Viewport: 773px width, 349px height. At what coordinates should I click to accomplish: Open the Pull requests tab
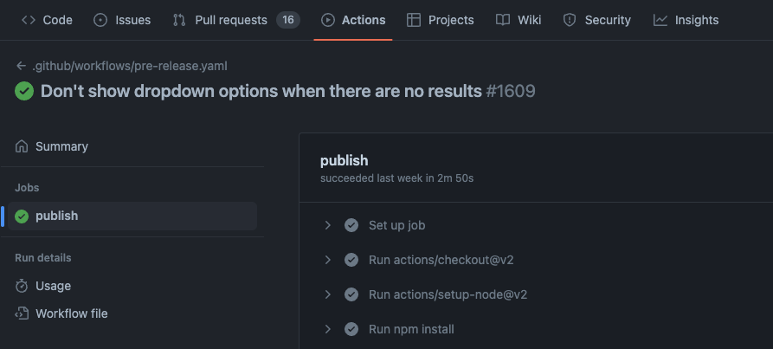click(236, 20)
